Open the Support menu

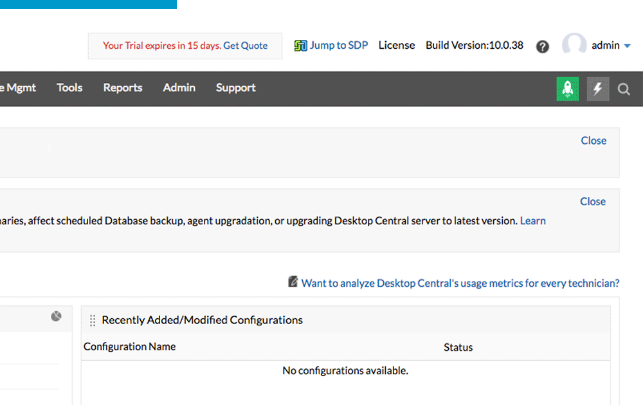[235, 87]
